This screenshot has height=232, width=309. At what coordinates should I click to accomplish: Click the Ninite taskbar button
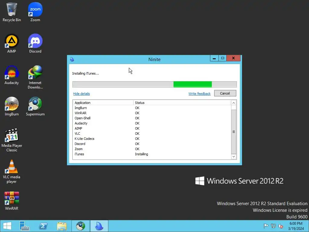click(99, 226)
